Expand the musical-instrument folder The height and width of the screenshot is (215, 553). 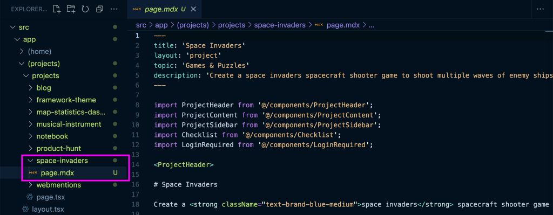tap(31, 124)
